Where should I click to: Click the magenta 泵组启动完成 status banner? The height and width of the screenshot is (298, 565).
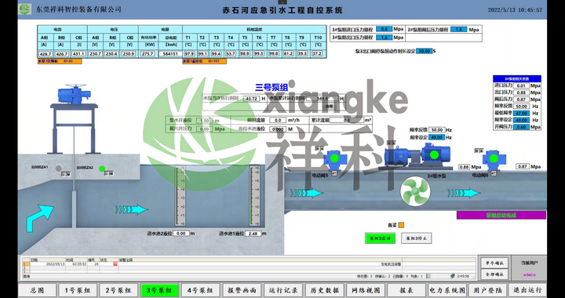point(501,215)
